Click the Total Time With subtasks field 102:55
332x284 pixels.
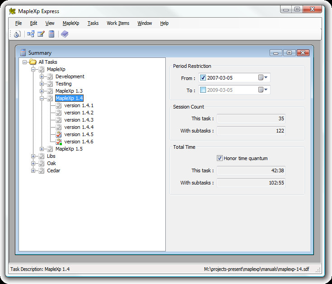[251, 183]
